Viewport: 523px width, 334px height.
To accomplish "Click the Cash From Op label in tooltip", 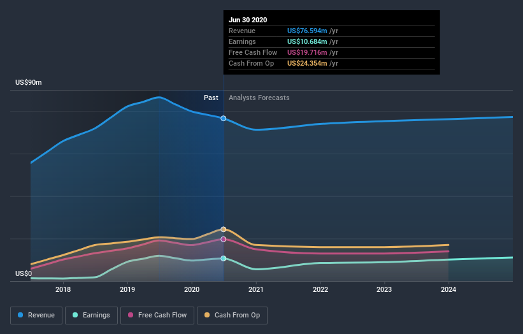I will pos(251,63).
